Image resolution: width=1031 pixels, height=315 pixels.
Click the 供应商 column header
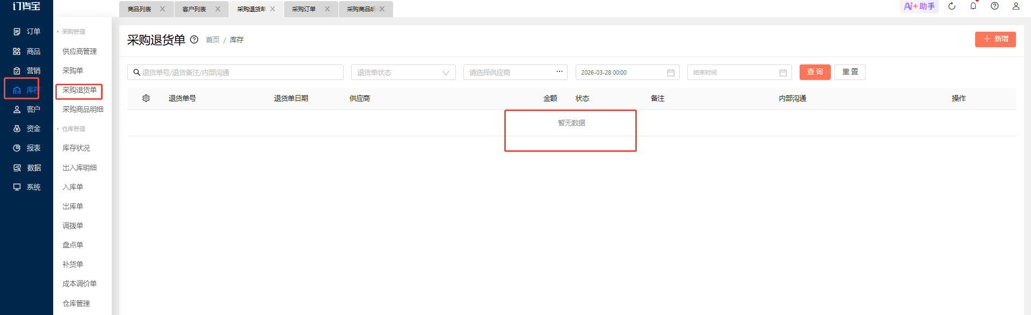pyautogui.click(x=360, y=99)
